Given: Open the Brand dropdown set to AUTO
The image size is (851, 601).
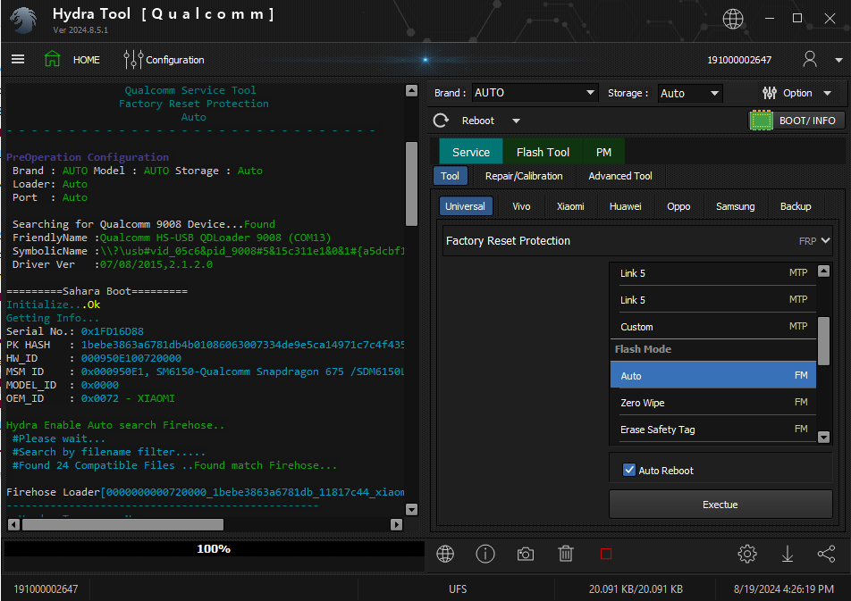Looking at the screenshot, I should point(535,93).
